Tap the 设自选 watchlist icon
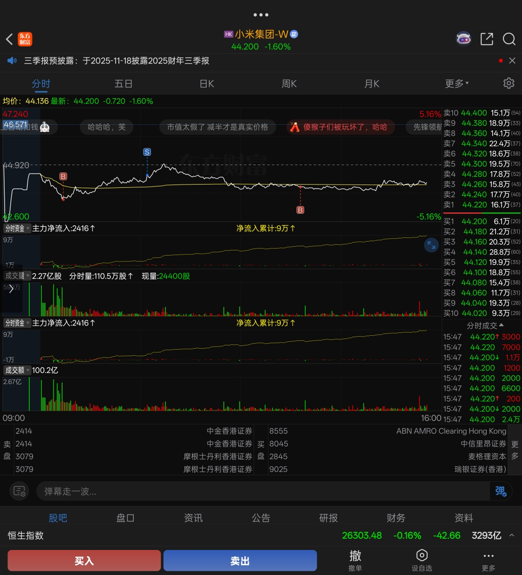Image resolution: width=522 pixels, height=575 pixels. (422, 561)
